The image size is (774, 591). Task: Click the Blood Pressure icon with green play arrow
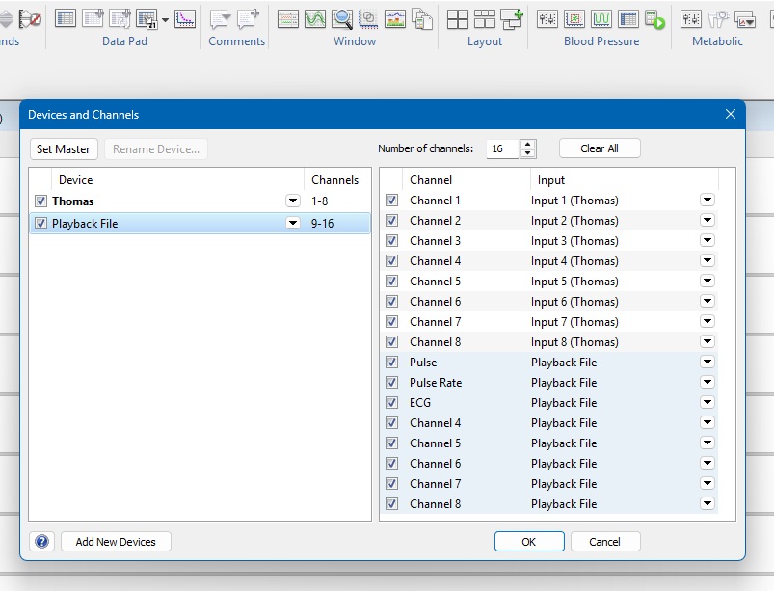(655, 18)
